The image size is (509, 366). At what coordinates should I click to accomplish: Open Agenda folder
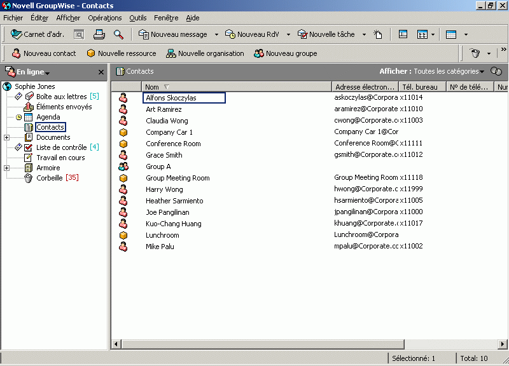click(48, 117)
